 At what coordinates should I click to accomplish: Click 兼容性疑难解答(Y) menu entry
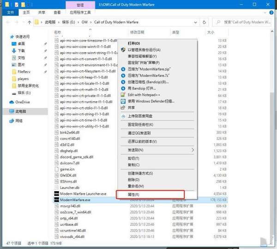click(x=142, y=56)
